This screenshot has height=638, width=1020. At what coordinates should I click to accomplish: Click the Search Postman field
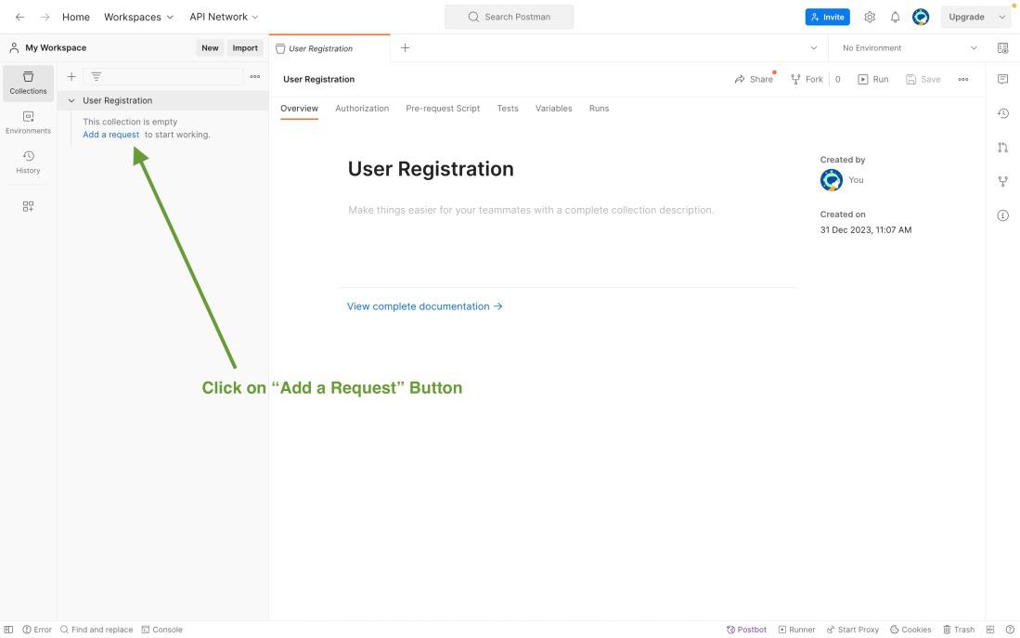tap(509, 17)
